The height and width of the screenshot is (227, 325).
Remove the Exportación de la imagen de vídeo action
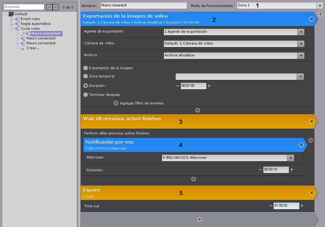click(x=311, y=19)
